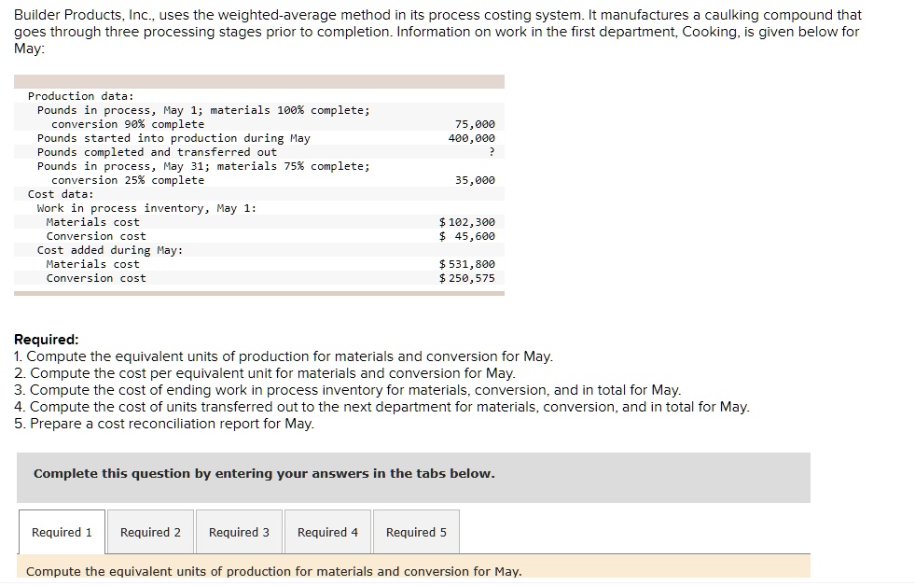Click the 'Work in process inventory, May 1' row
This screenshot has height=586, width=915.
tap(259, 208)
